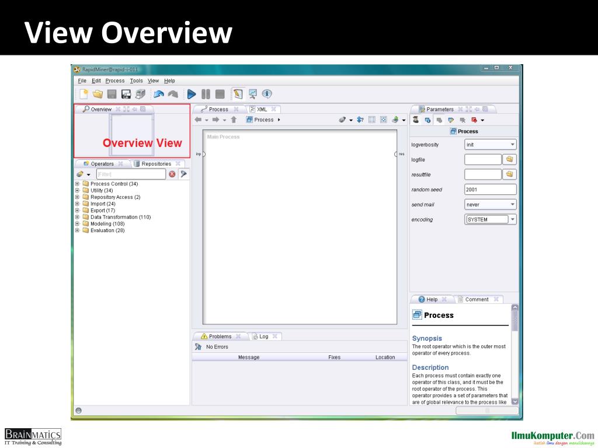Image resolution: width=598 pixels, height=448 pixels.
Task: Click the gray Save icon in toolbar
Action: [112, 94]
